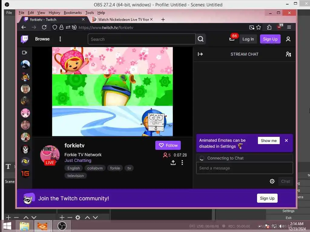Reload the Twitch page

click(x=44, y=27)
